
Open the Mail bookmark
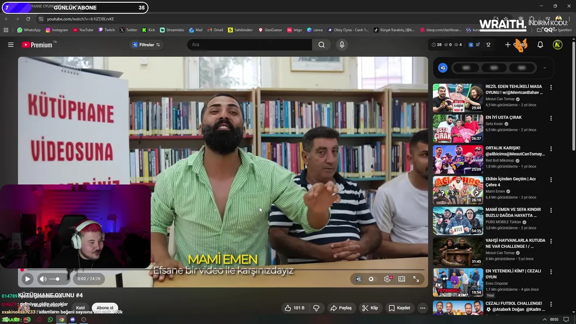(x=196, y=30)
